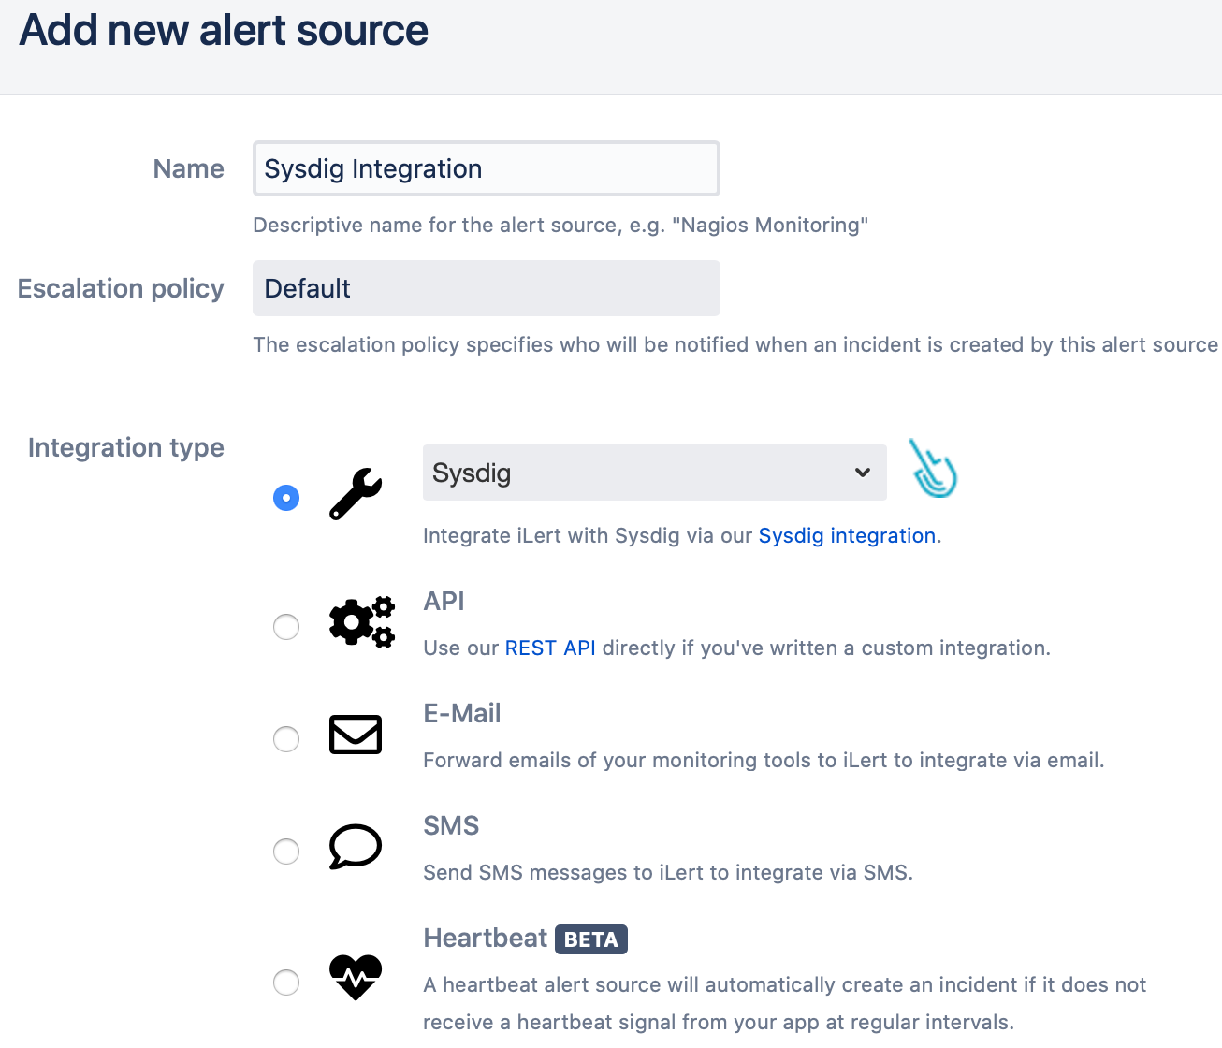This screenshot has width=1222, height=1048.
Task: Click the Name input field
Action: point(486,168)
